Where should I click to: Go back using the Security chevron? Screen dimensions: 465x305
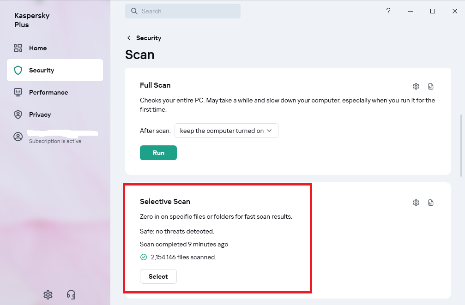pyautogui.click(x=129, y=38)
